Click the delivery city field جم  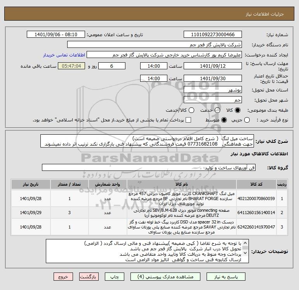tap(213, 100)
